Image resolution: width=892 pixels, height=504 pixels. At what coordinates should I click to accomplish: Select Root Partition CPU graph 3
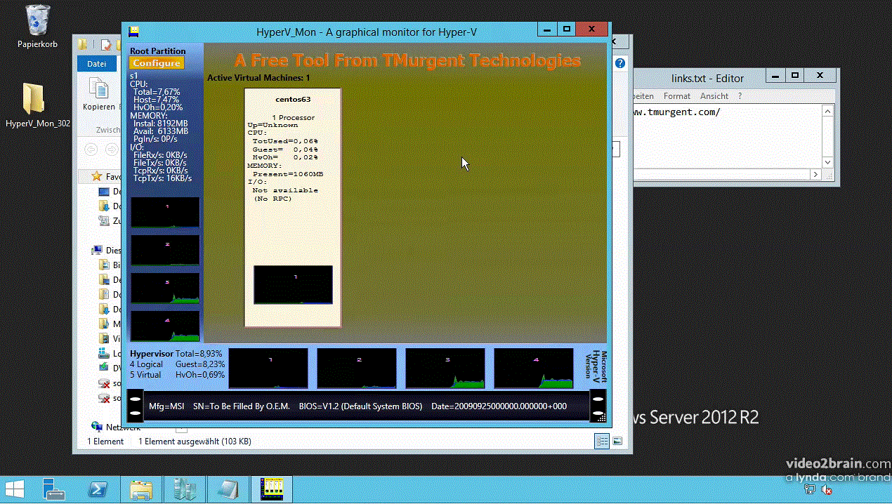(x=165, y=288)
